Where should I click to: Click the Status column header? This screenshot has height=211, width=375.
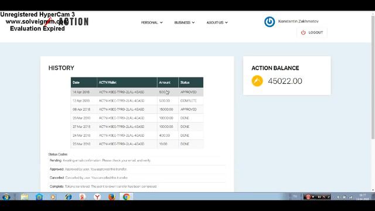pyautogui.click(x=191, y=82)
